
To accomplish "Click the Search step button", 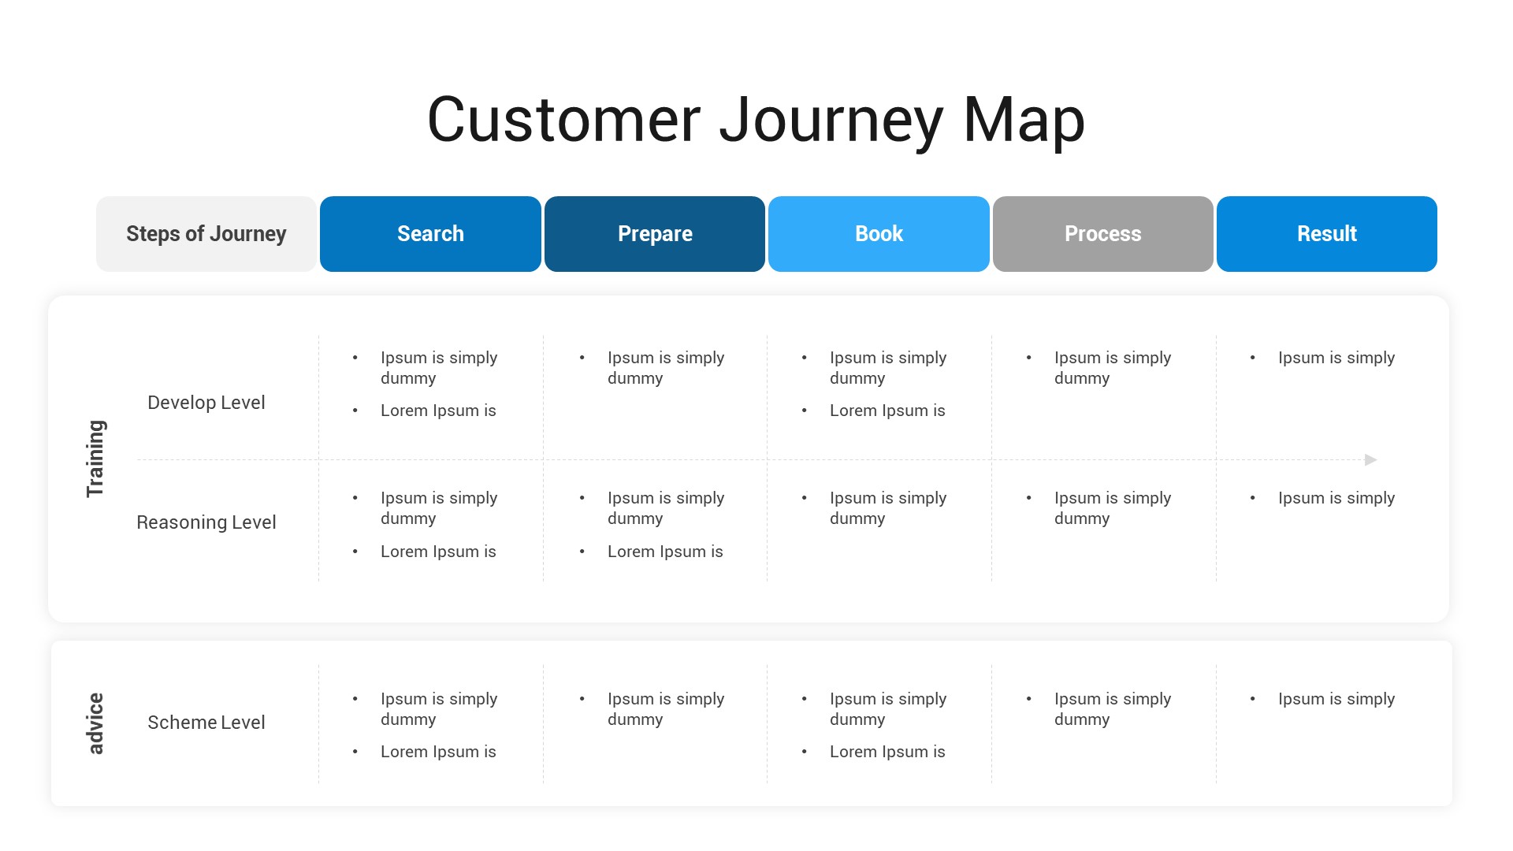I will click(430, 234).
